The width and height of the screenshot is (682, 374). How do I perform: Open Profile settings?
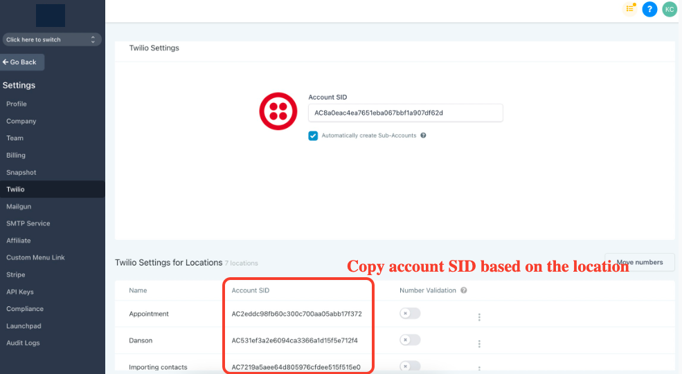17,104
